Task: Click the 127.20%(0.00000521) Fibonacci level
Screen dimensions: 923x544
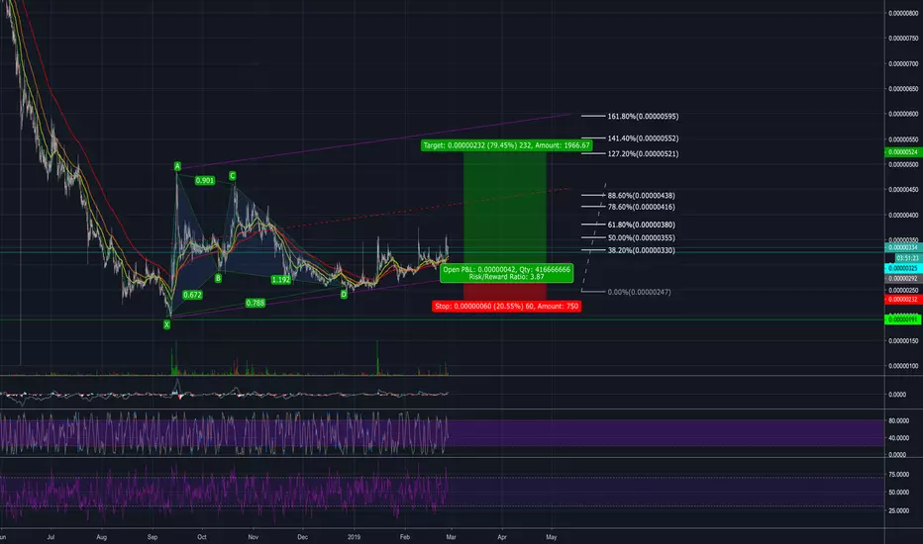Action: pos(643,153)
